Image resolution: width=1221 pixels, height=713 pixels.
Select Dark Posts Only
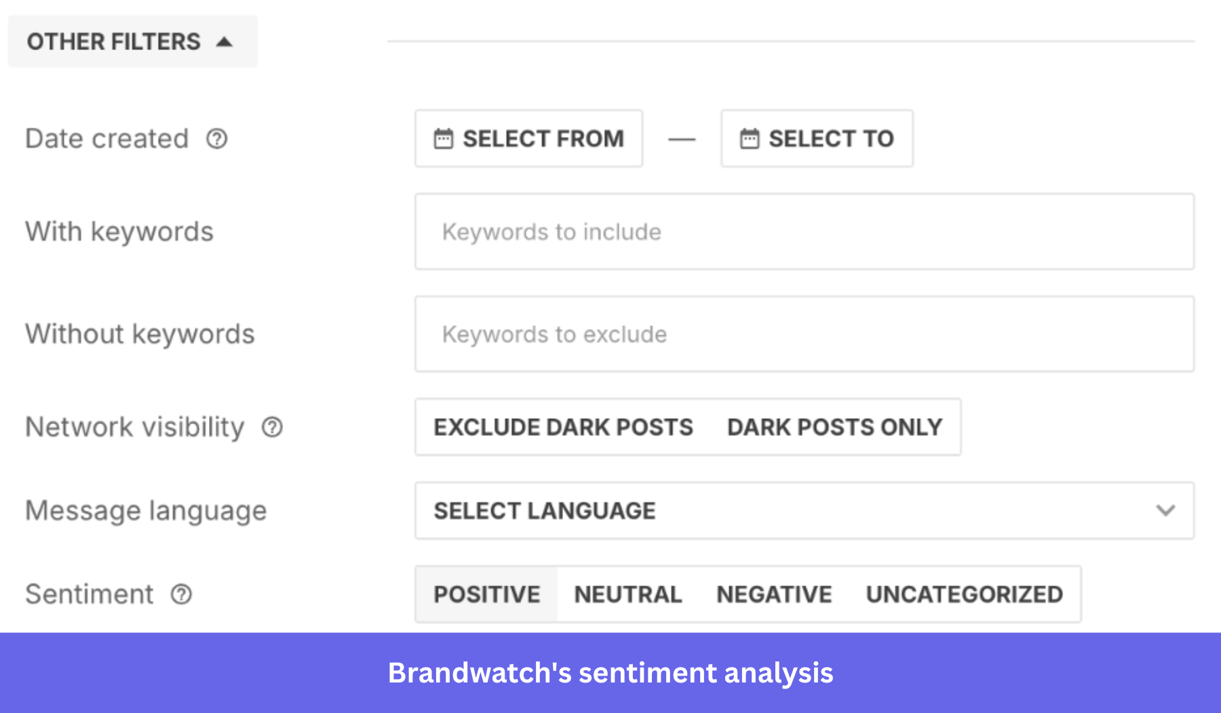coord(834,427)
